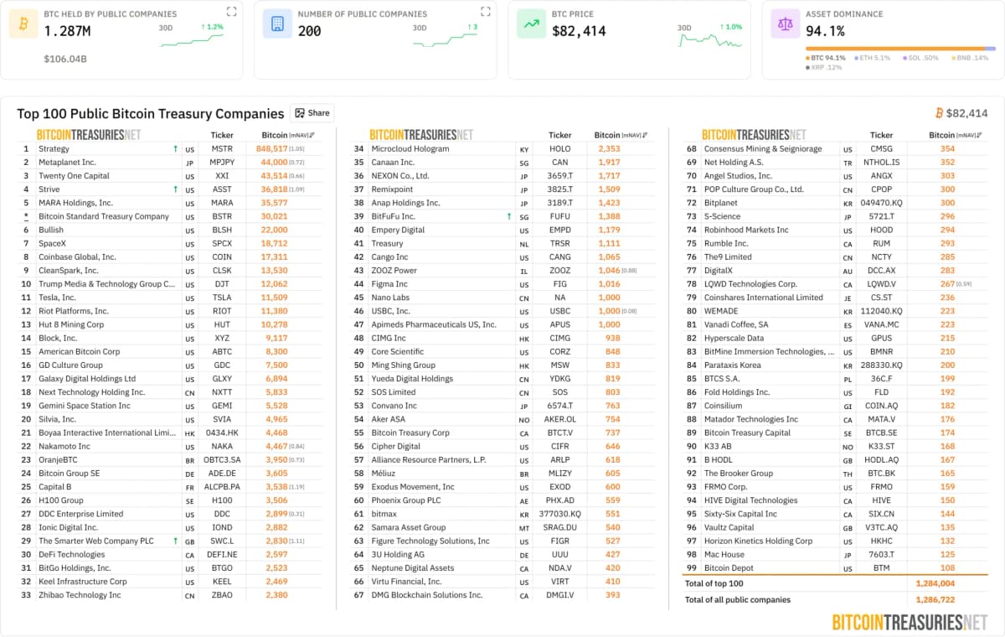
Task: Click the green up arrow on the BitFuFu Inc. row
Action: 509,216
